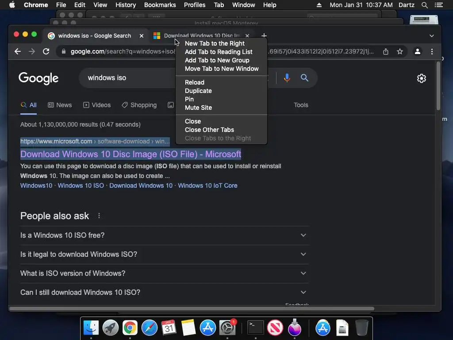Click the forward navigation arrow
Screen dimensions: 453x340
(32, 51)
